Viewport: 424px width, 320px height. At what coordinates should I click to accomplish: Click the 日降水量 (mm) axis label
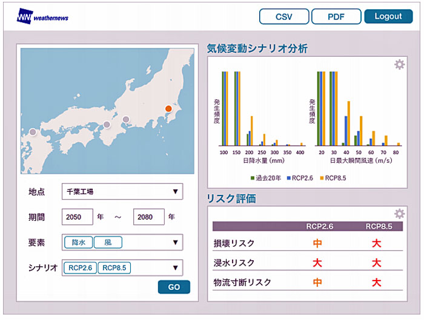pos(263,161)
